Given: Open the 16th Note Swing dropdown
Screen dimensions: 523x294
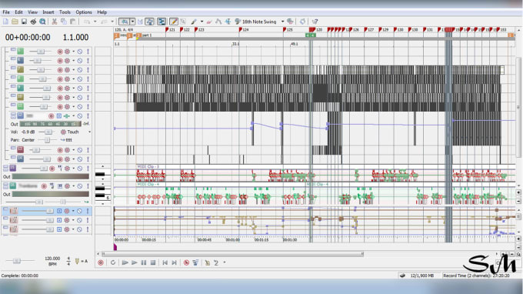Looking at the screenshot, I should 282,22.
